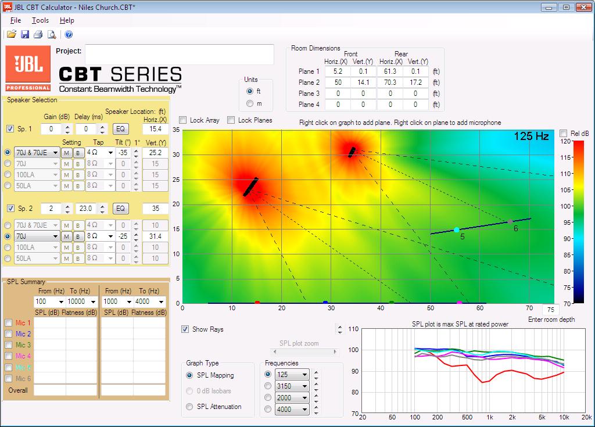Select the 3150 frequency radio button
Image resolution: width=595 pixels, height=427 pixels.
point(268,386)
